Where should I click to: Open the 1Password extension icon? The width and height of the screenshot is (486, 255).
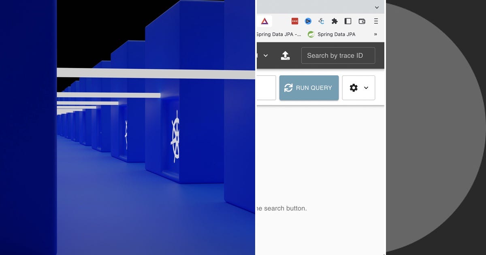click(x=294, y=21)
